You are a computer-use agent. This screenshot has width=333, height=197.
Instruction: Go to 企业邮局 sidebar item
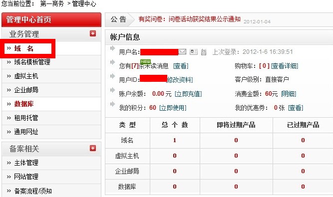26,90
